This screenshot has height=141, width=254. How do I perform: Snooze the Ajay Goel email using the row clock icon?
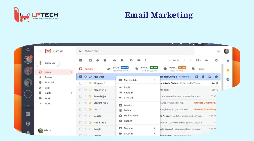(x=216, y=77)
